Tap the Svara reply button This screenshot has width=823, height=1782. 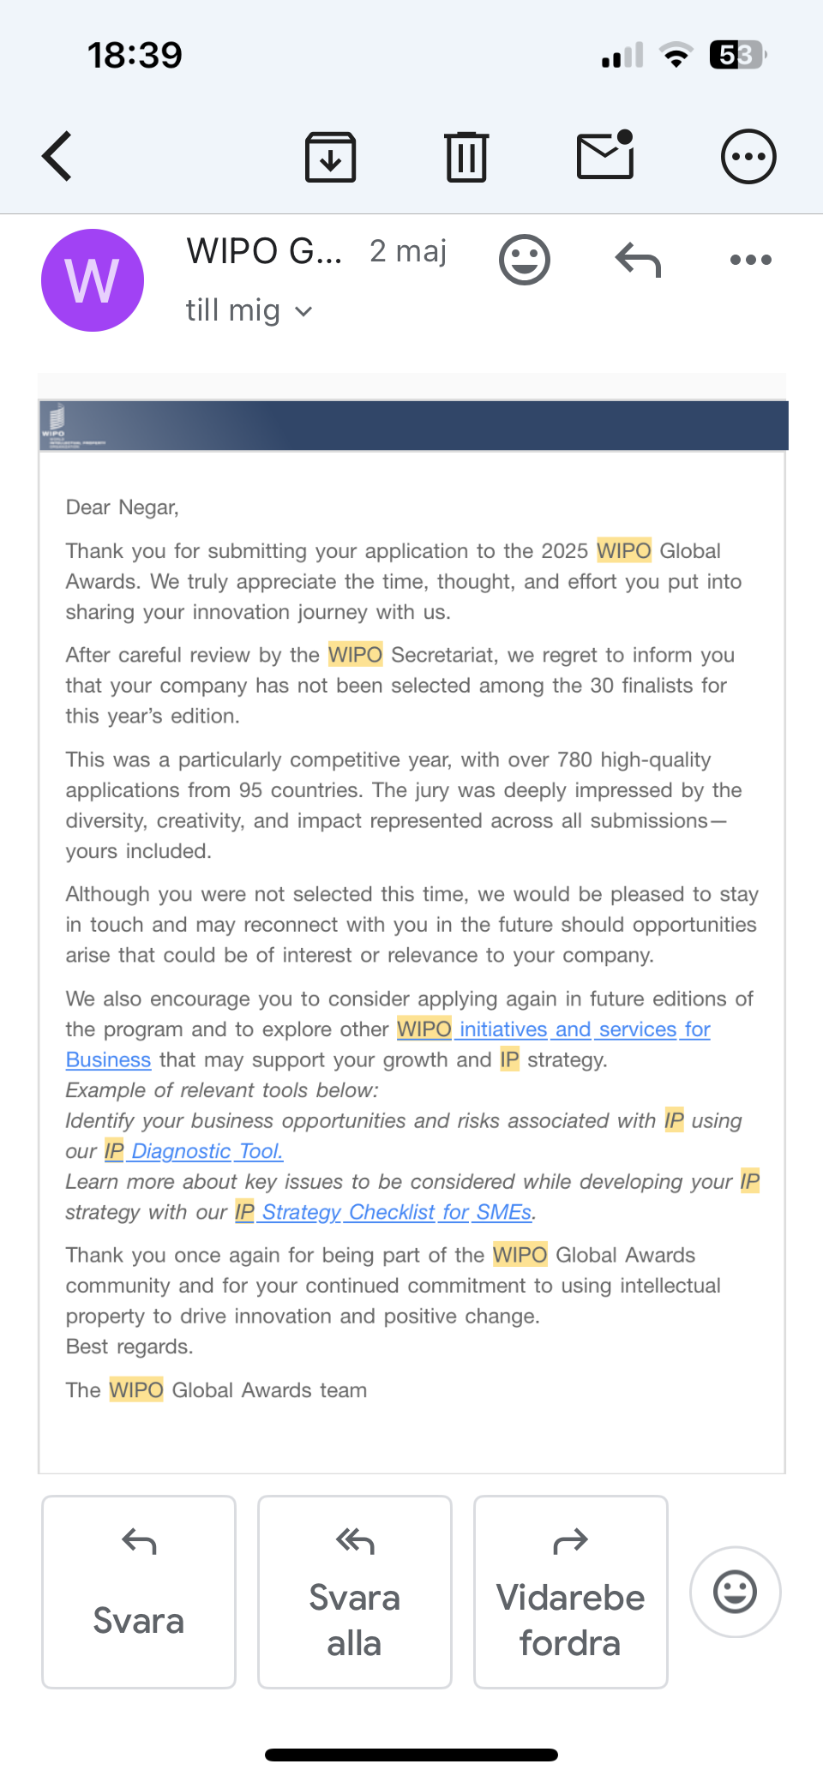[139, 1592]
